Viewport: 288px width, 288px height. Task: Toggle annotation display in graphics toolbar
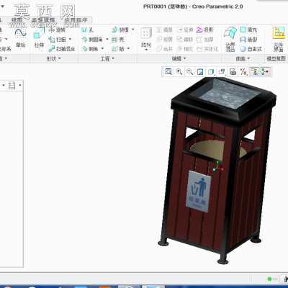tap(254, 71)
